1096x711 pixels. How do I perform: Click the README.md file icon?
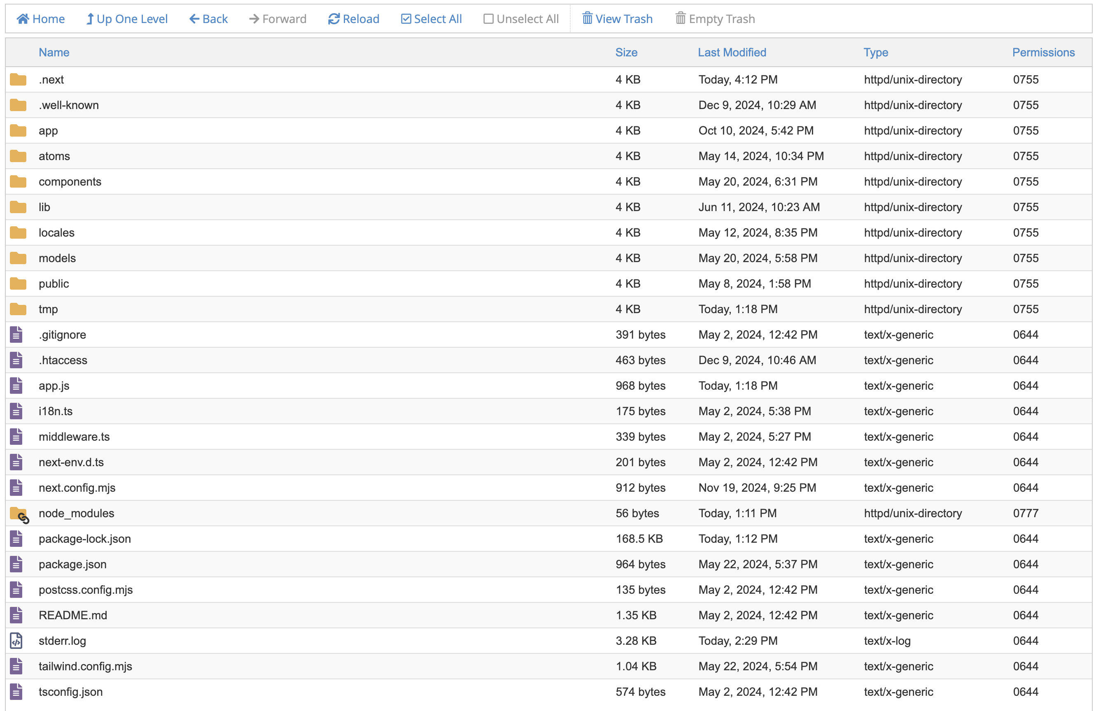coord(16,615)
